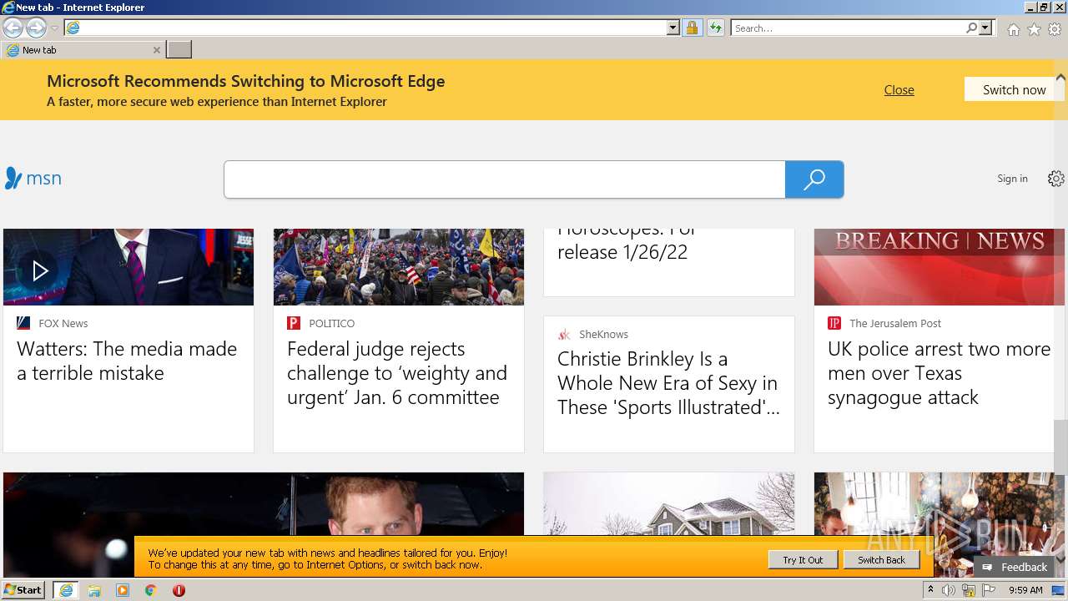1068x601 pixels.
Task: Click the SheKnows source label
Action: [x=603, y=334]
